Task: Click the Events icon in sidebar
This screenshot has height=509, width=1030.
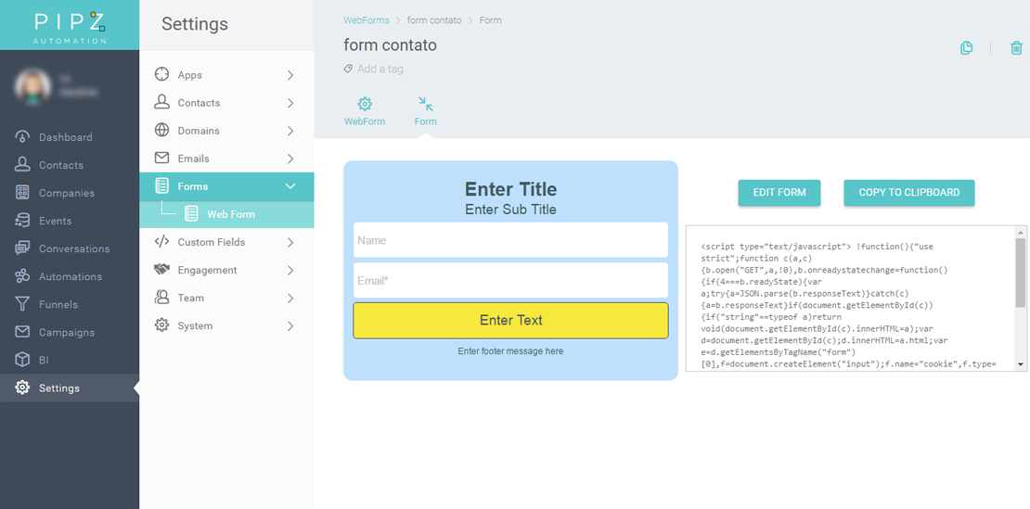Action: 22,221
